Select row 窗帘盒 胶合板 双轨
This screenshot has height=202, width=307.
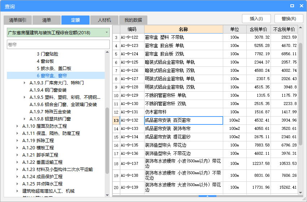coord(205,54)
